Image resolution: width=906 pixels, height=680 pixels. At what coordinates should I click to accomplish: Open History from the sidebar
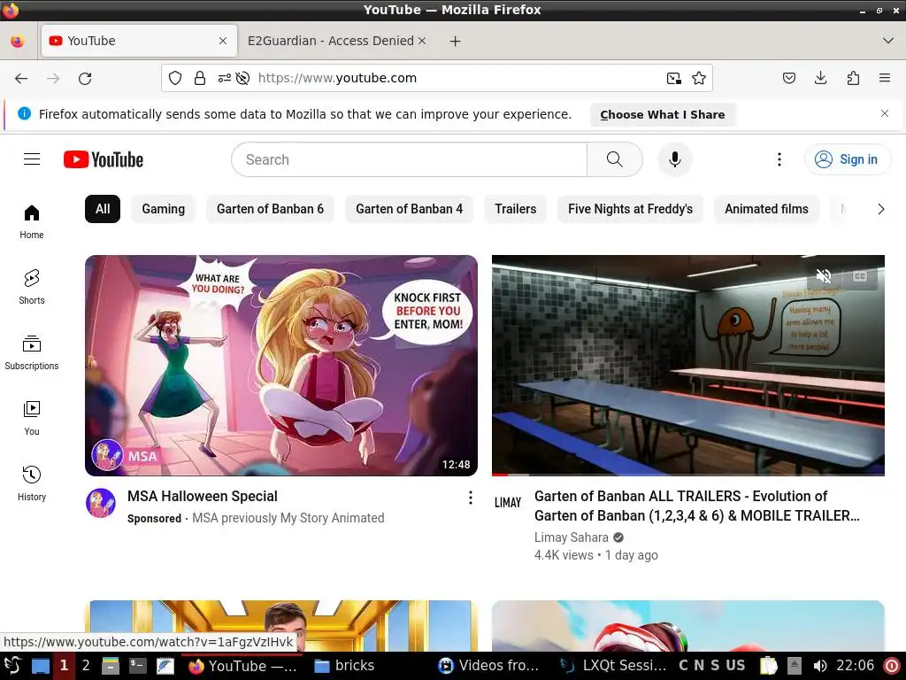(32, 484)
